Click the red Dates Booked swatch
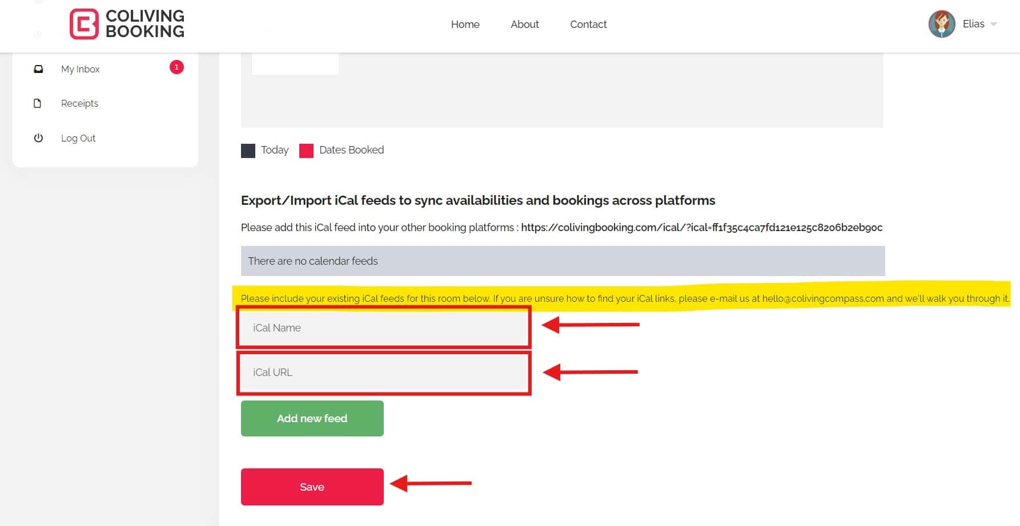This screenshot has width=1020, height=526. point(306,151)
